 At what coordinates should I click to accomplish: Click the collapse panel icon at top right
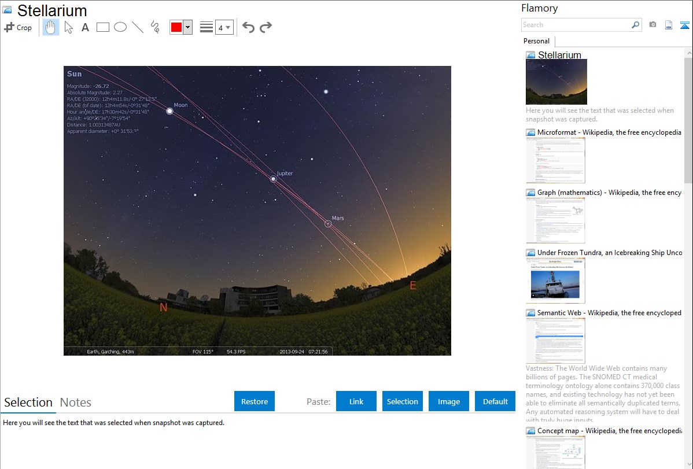click(x=684, y=25)
